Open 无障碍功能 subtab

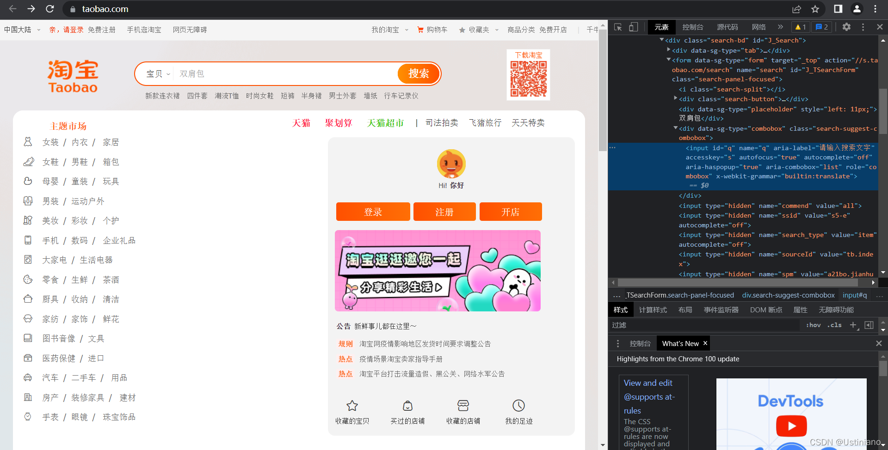tap(836, 310)
